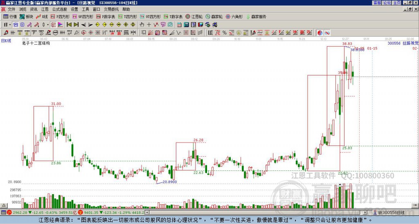Click the horizontal scrollbar right arrow

click(365, 213)
